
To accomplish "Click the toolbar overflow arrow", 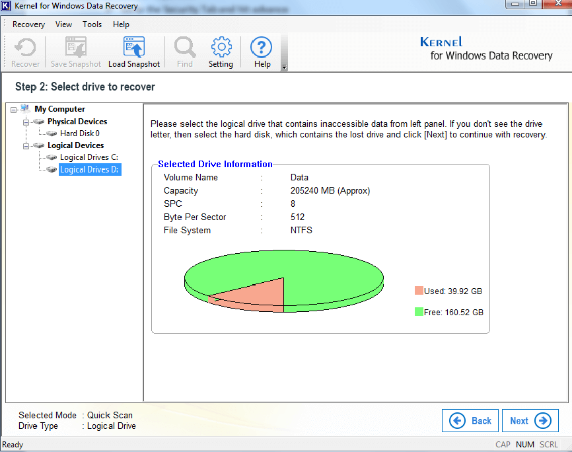I will pyautogui.click(x=284, y=67).
